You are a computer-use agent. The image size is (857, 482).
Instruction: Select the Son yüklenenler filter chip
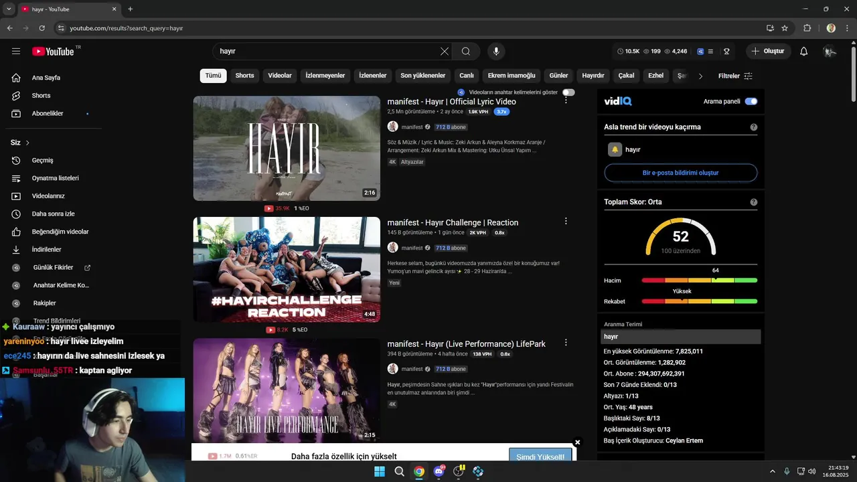423,76
